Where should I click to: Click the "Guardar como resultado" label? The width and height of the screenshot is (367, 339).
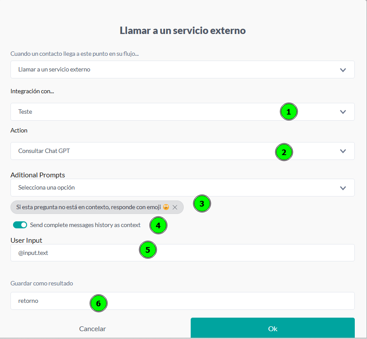(x=41, y=283)
